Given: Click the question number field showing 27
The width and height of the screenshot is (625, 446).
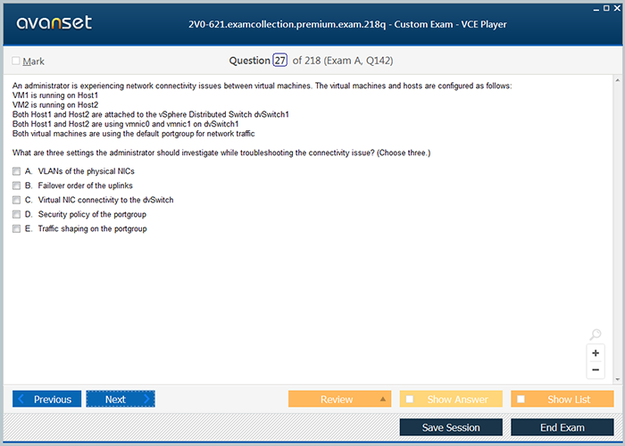Looking at the screenshot, I should (x=279, y=61).
